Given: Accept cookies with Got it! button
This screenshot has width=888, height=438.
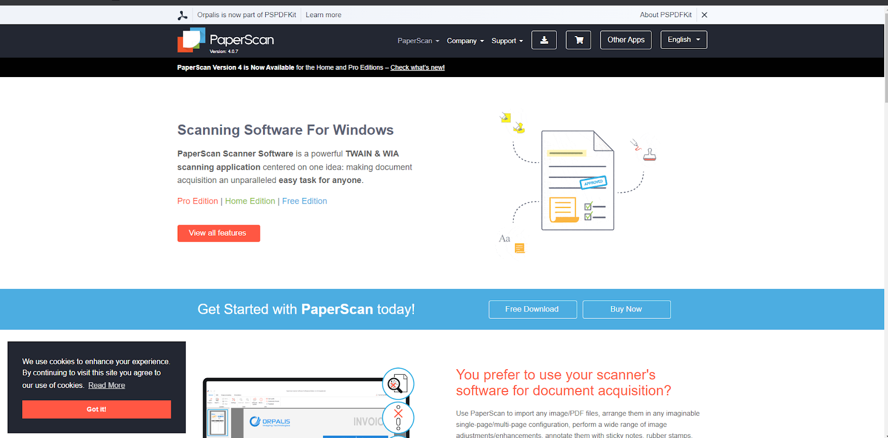Looking at the screenshot, I should [x=97, y=409].
